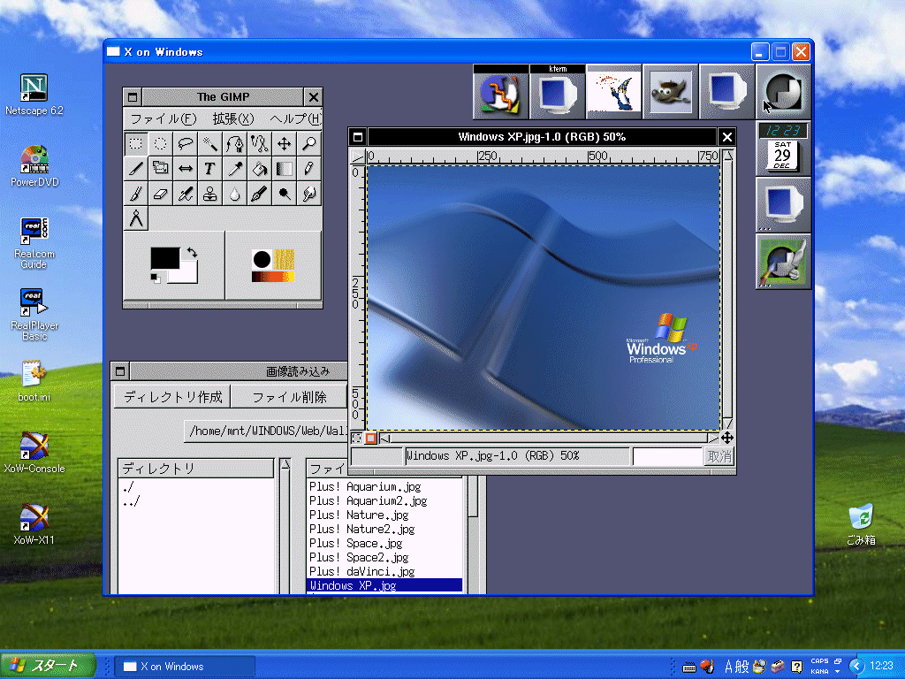Pick the Magnify zoom tool
Screen dimensions: 905x679
pos(309,143)
